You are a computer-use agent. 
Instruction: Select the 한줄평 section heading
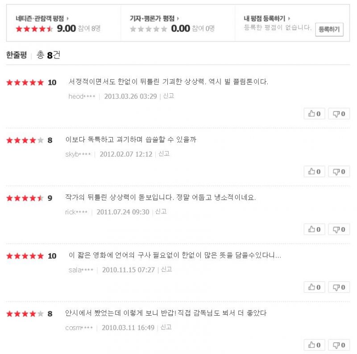[x=17, y=55]
